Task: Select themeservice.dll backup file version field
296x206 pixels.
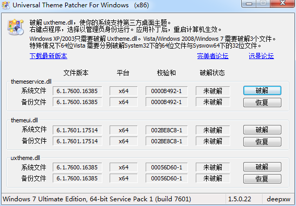Action: tap(77, 102)
